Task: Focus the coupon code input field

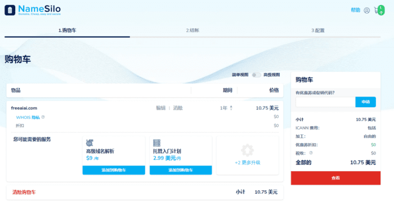Action: (x=325, y=102)
